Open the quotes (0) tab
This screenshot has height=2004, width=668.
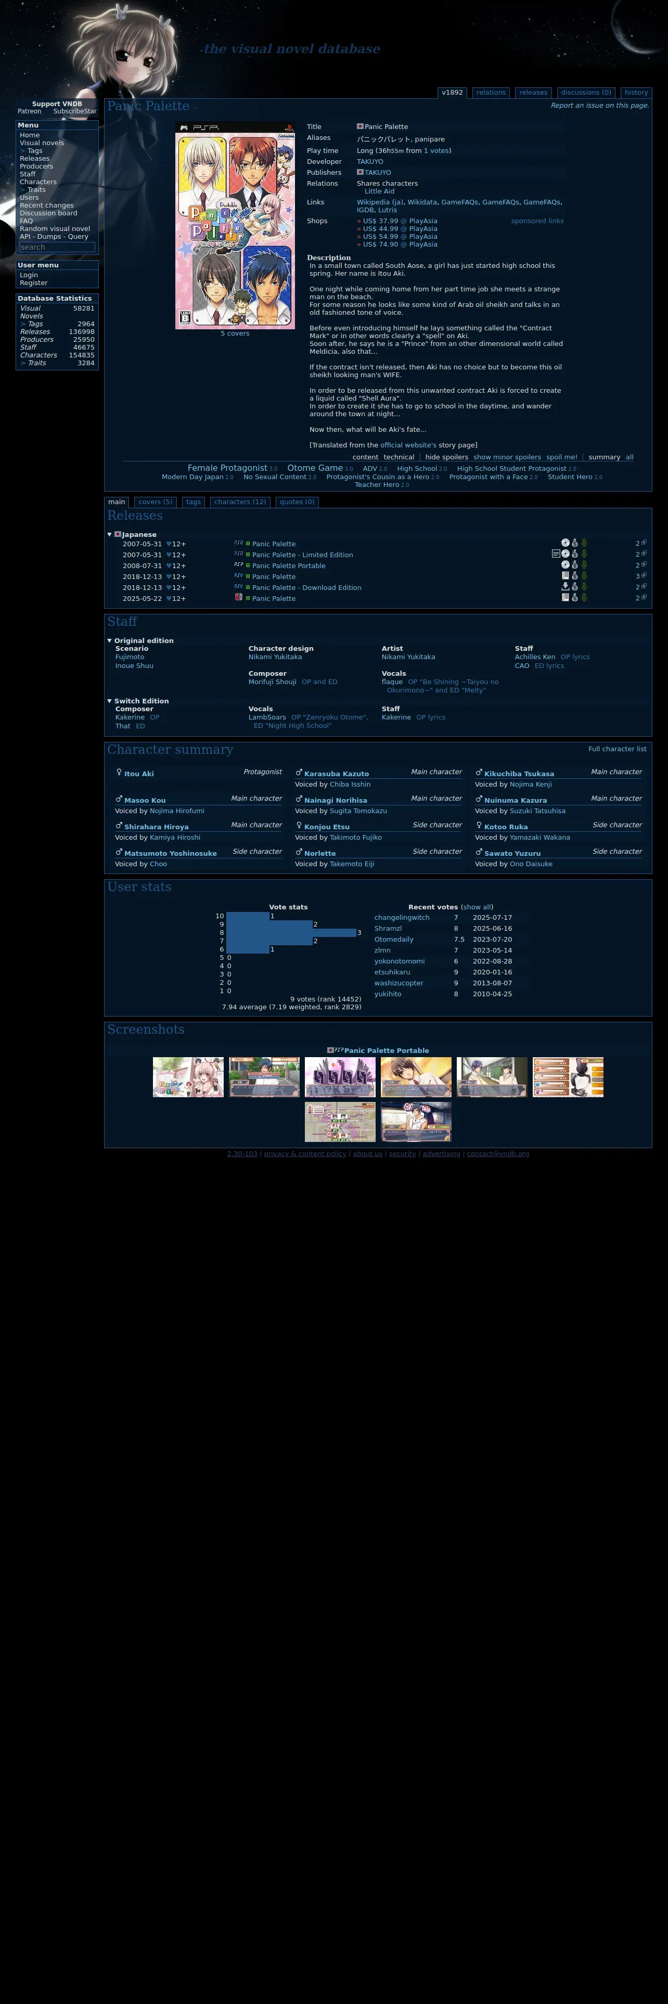coord(297,502)
